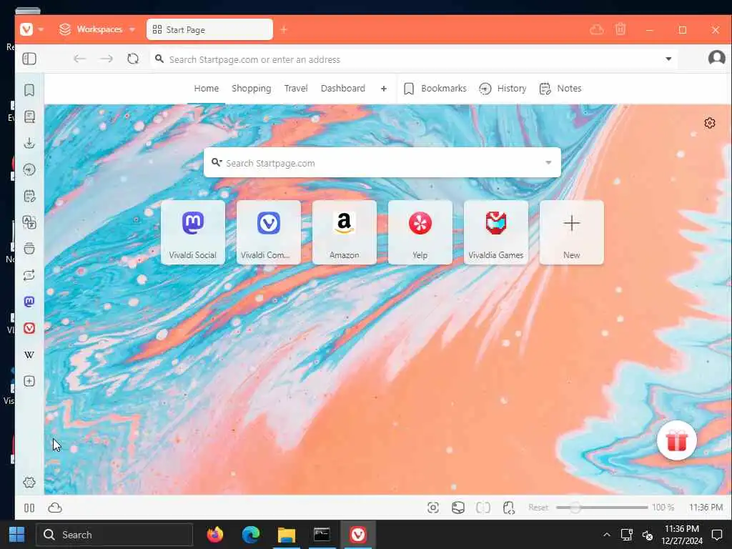Switch to the Travel speed dial group
This screenshot has width=732, height=549.
pyautogui.click(x=296, y=88)
